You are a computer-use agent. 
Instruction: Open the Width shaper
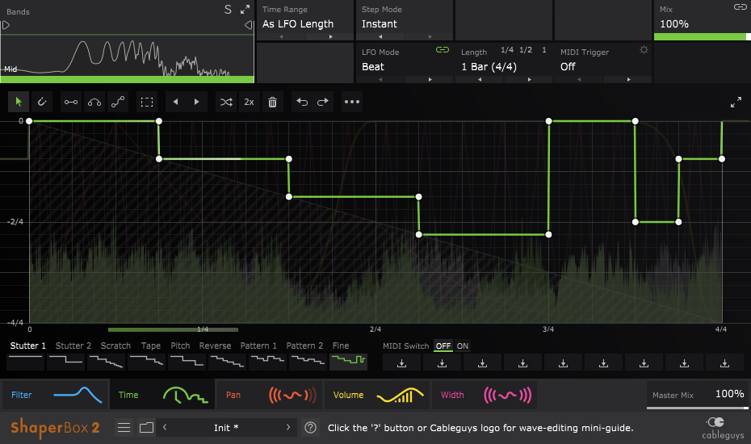tap(485, 395)
